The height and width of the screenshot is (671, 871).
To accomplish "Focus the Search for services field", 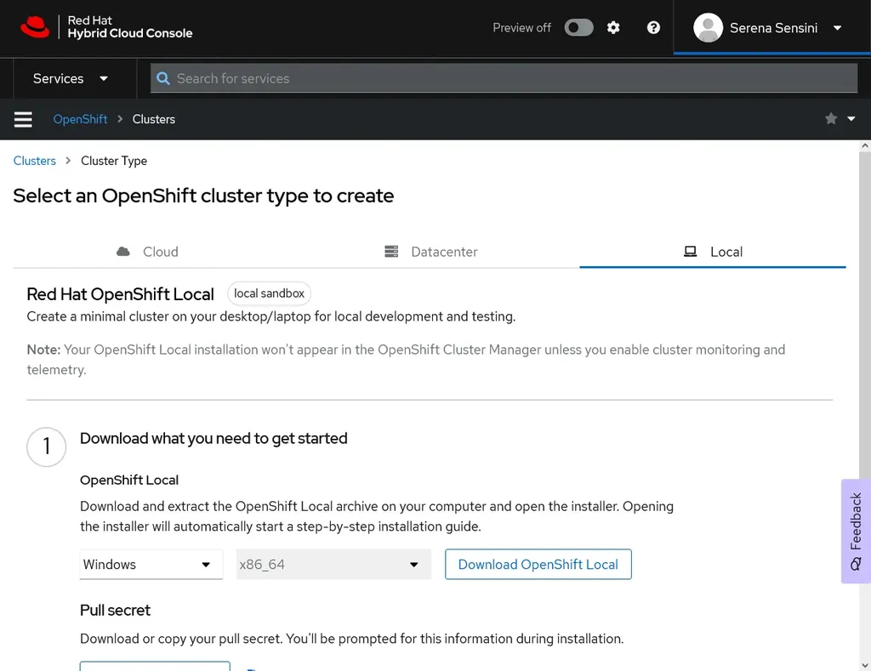I will [x=504, y=78].
